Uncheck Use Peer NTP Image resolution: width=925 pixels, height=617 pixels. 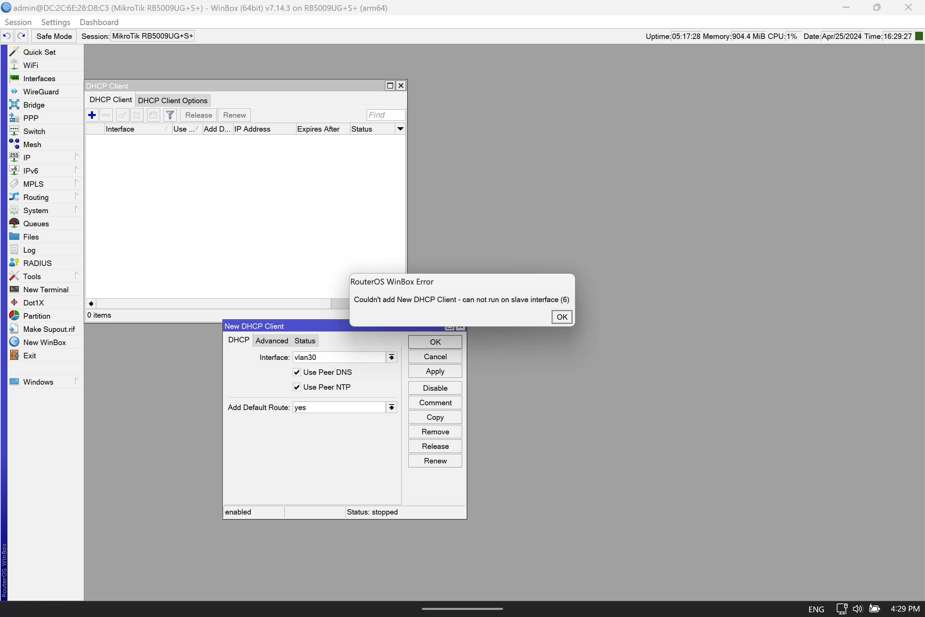[x=297, y=387]
